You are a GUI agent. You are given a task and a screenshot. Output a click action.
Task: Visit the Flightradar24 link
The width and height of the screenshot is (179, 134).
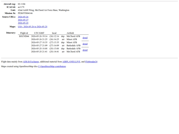[x=91, y=62]
